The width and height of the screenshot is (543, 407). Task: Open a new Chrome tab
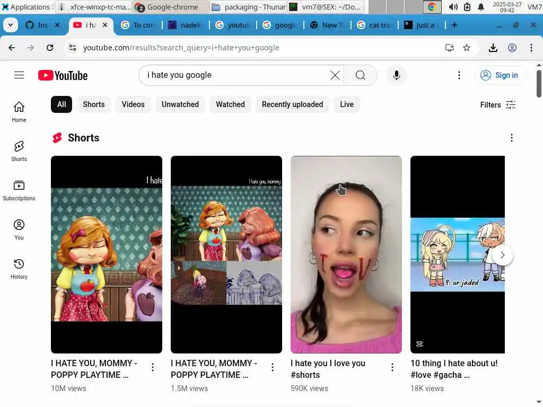coord(454,25)
